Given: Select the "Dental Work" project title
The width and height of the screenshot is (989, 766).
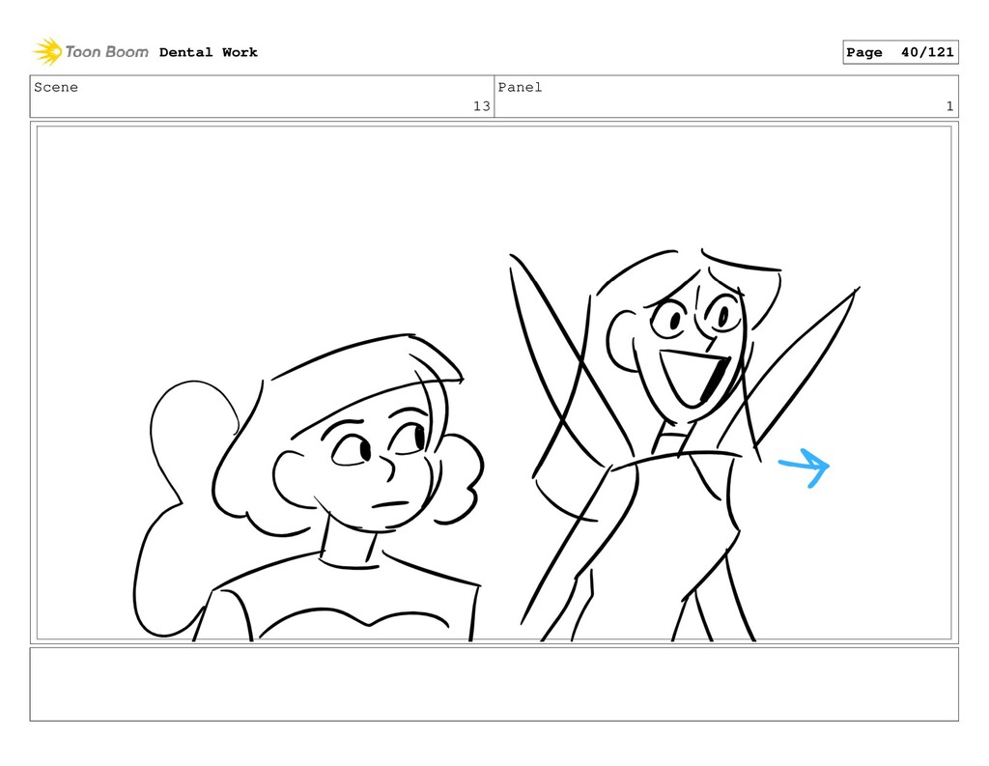Looking at the screenshot, I should pos(209,52).
